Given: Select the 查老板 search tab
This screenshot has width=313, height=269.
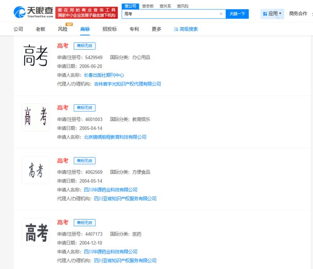Looking at the screenshot, I should (x=148, y=6).
